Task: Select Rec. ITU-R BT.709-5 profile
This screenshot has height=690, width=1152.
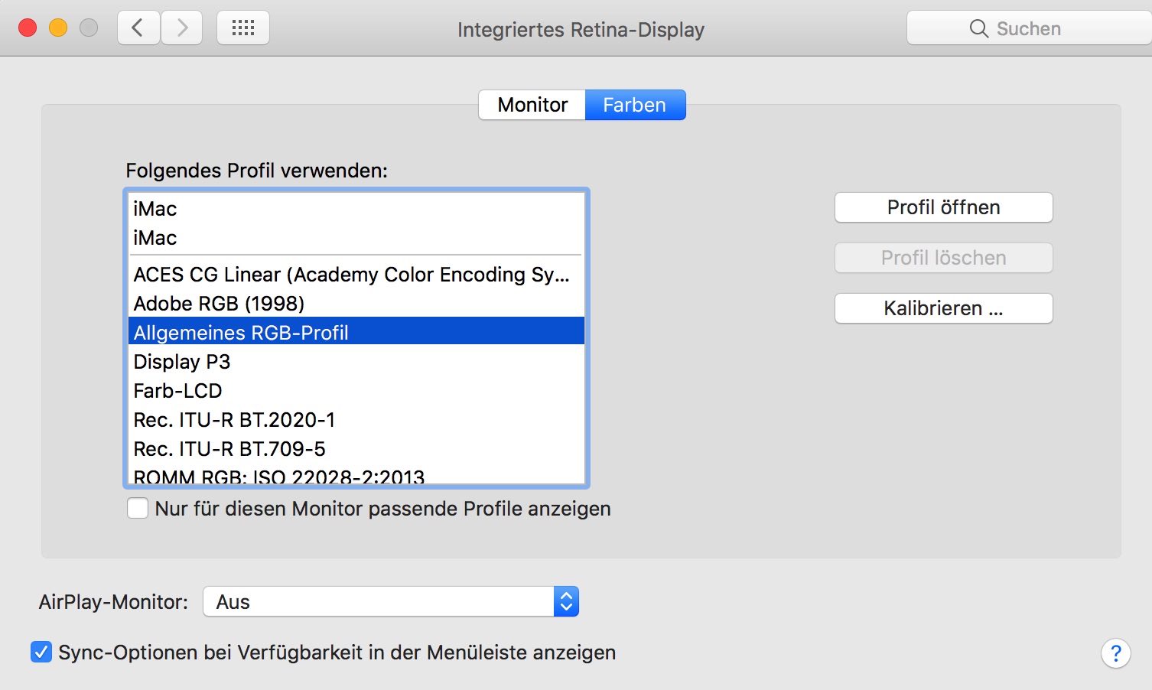Action: [356, 448]
